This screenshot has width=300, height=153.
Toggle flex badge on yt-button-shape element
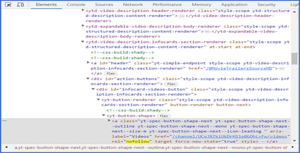point(164,116)
